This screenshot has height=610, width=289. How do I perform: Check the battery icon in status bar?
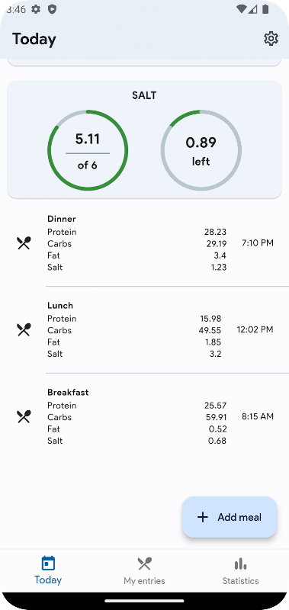tap(265, 9)
